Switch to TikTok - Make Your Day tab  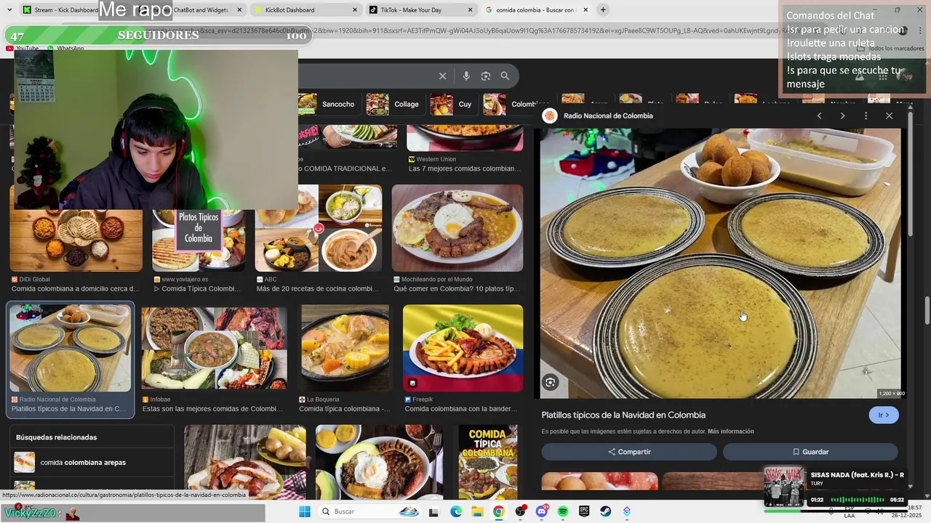(420, 10)
